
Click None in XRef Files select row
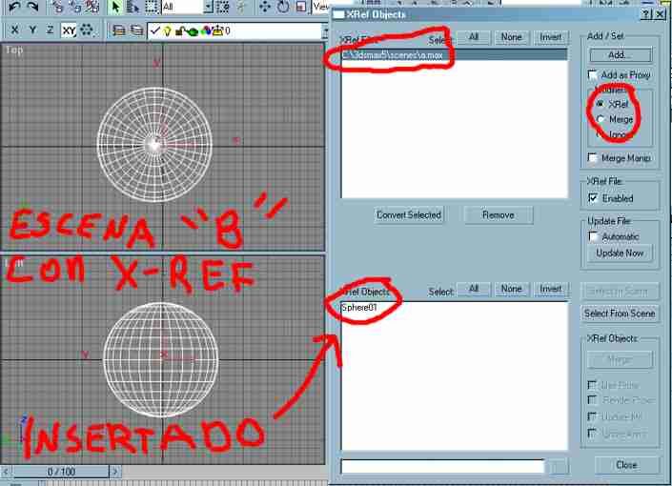(x=511, y=37)
